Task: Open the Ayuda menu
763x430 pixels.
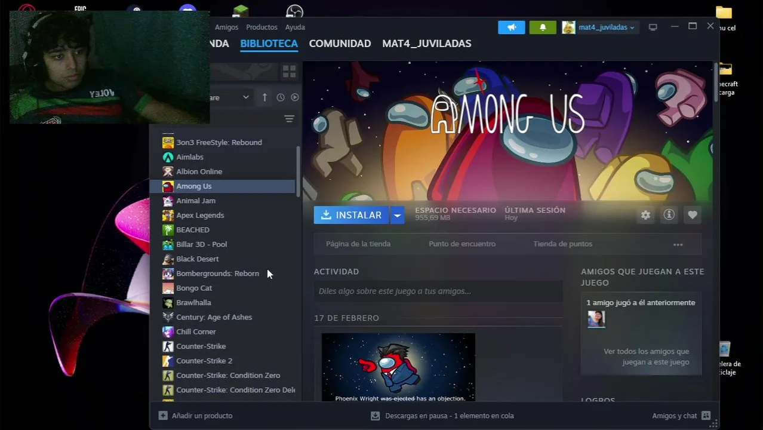Action: coord(295,27)
